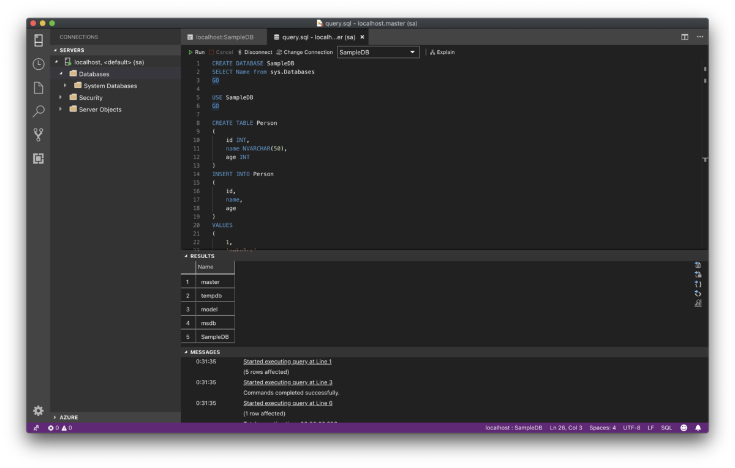Click localhost : SampleDB in status bar
The image size is (735, 468).
click(x=514, y=428)
